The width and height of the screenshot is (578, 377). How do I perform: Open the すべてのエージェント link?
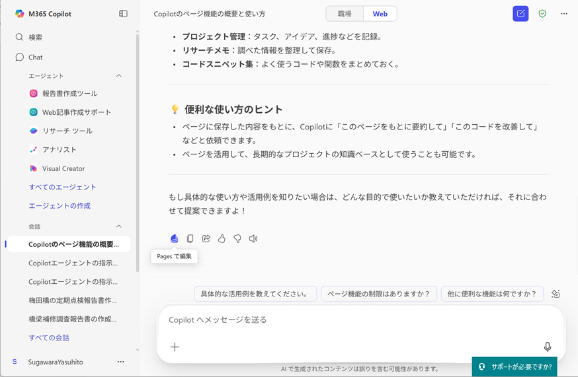click(62, 187)
